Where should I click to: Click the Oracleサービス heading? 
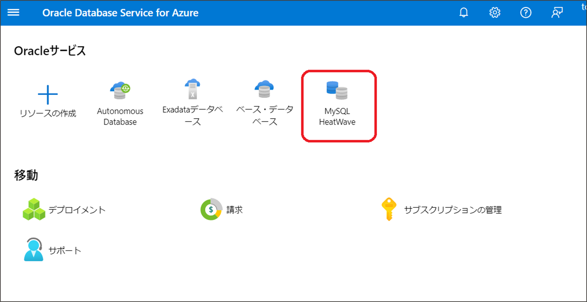point(50,51)
